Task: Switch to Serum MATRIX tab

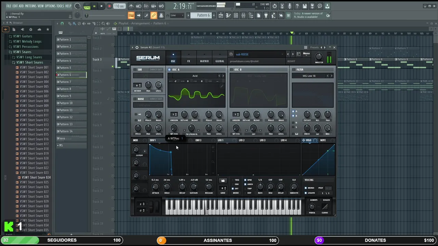Action: tap(204, 57)
